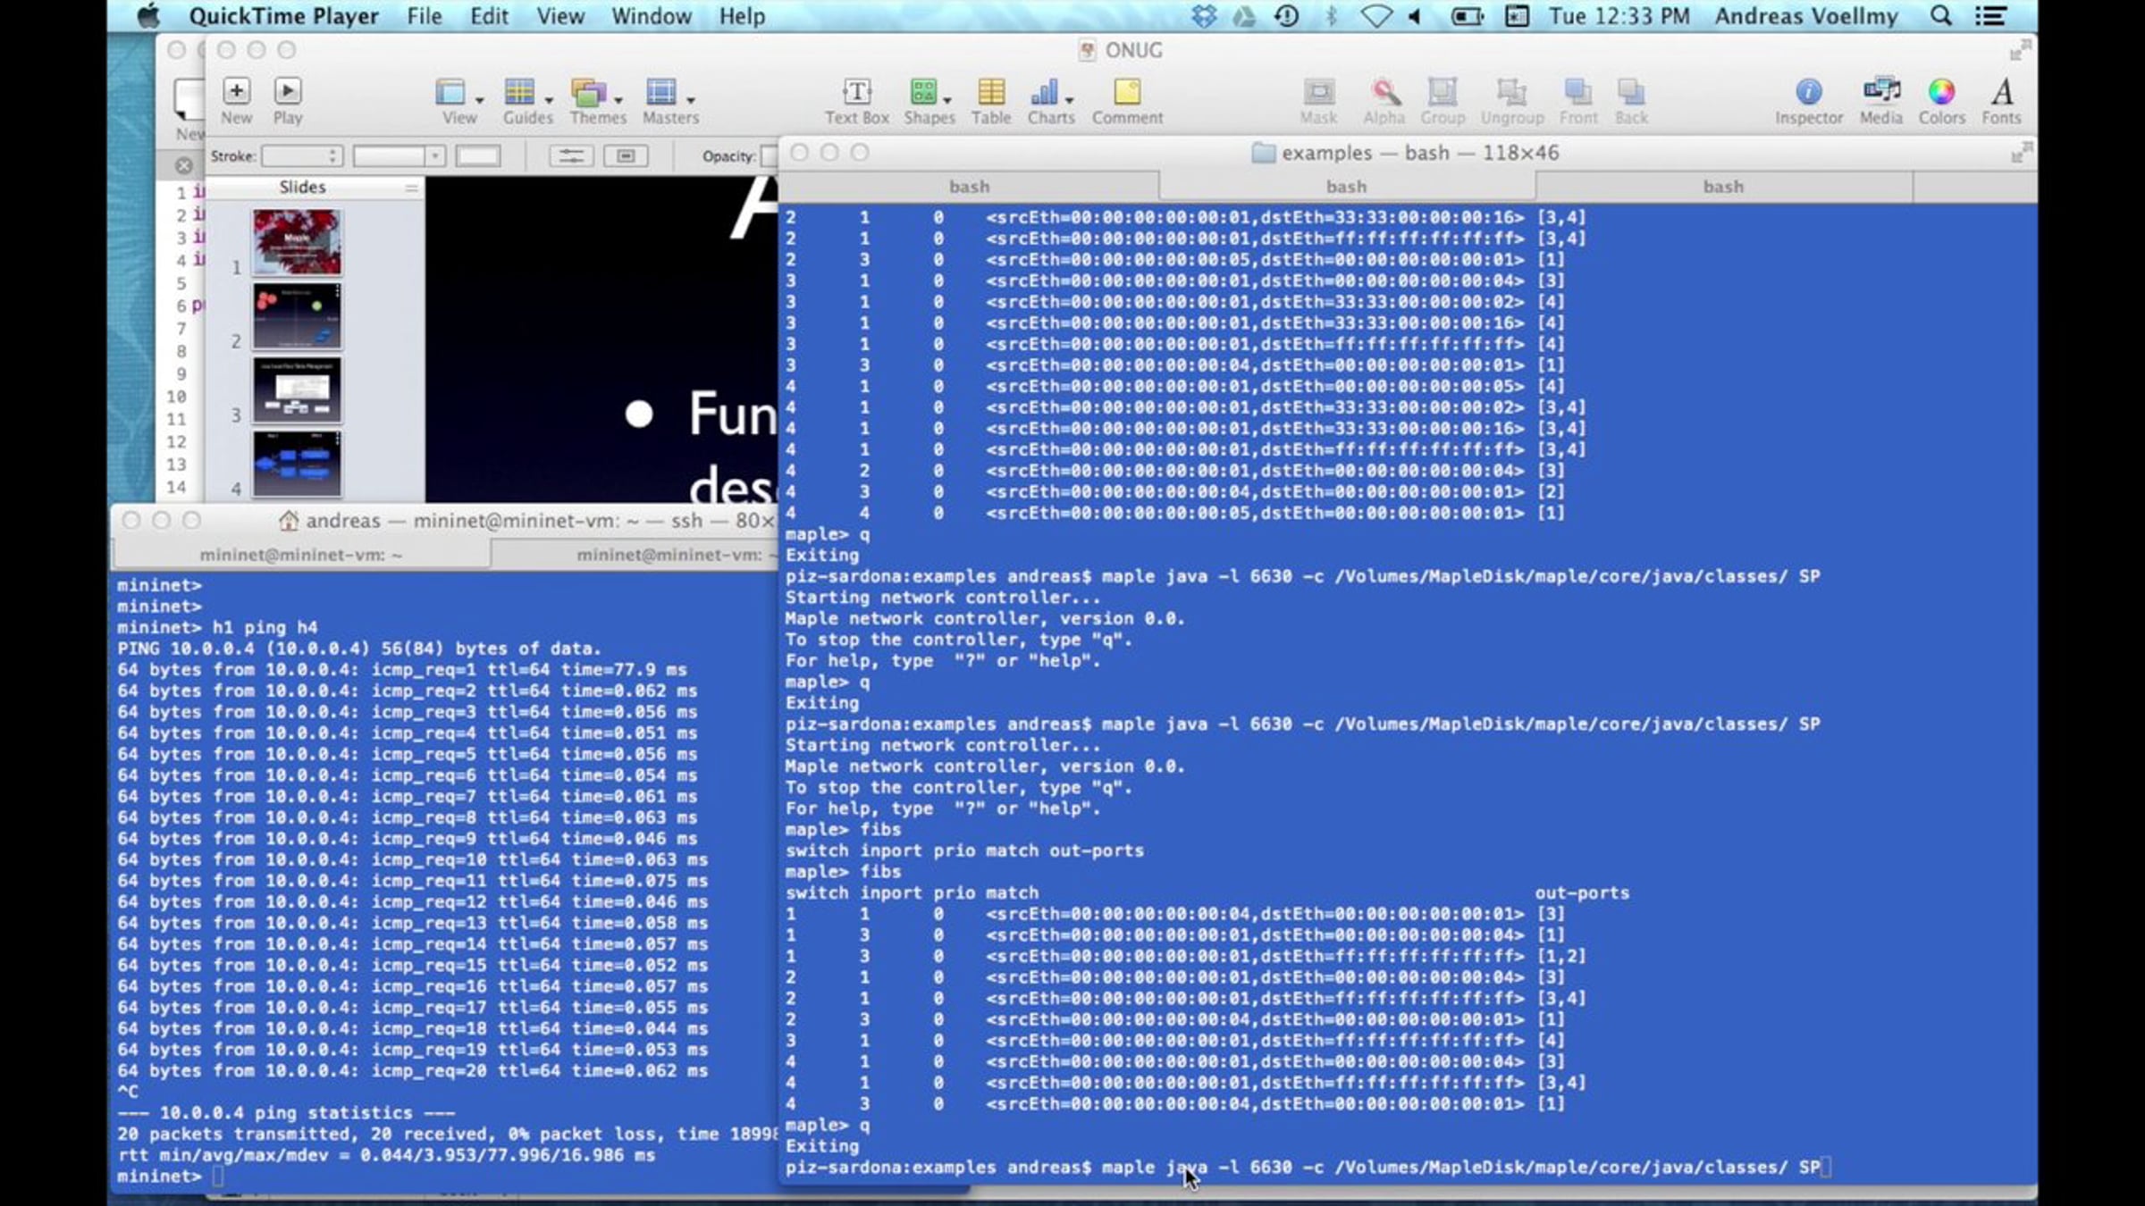Click the Shapes toolbar icon
2145x1206 pixels.
[923, 91]
